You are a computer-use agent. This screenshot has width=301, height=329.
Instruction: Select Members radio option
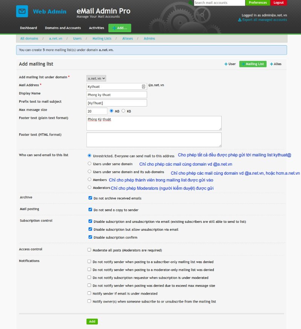point(89,180)
